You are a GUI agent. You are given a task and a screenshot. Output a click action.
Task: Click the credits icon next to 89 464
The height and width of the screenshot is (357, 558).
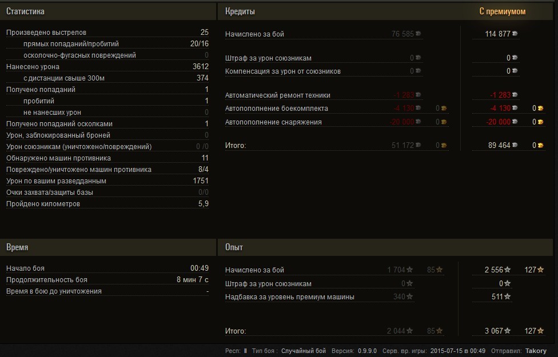click(x=515, y=145)
